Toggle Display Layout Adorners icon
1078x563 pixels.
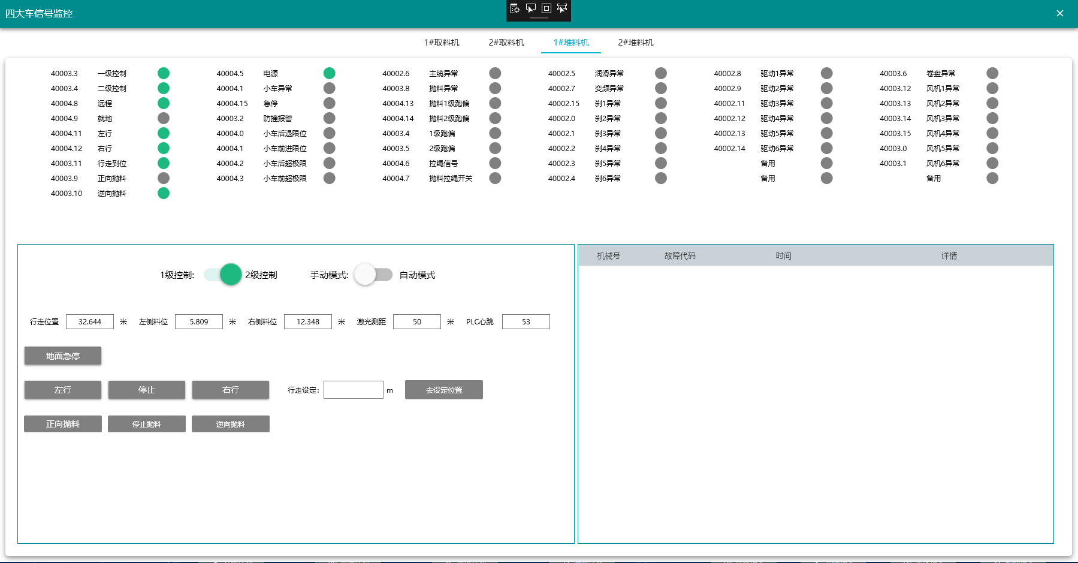(546, 8)
